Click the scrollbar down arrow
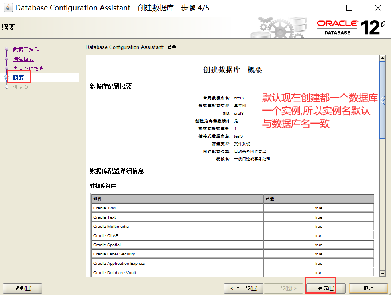Screen dimensions: 391x296 383,274
